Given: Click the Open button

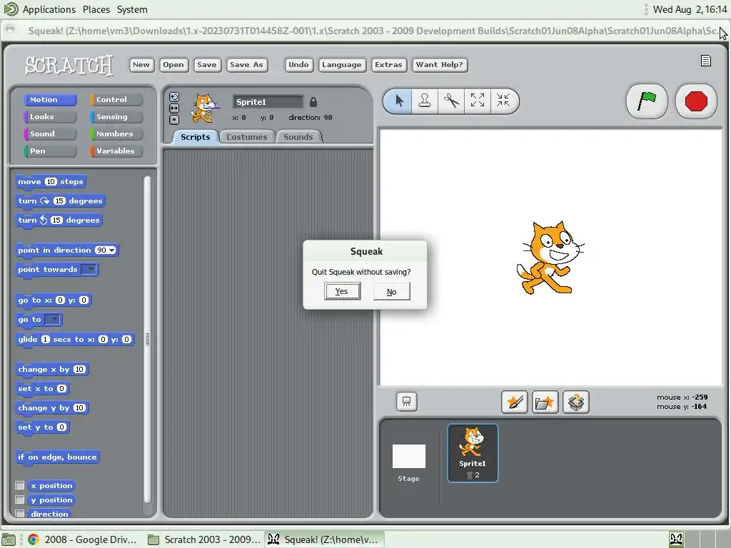Looking at the screenshot, I should [x=173, y=65].
